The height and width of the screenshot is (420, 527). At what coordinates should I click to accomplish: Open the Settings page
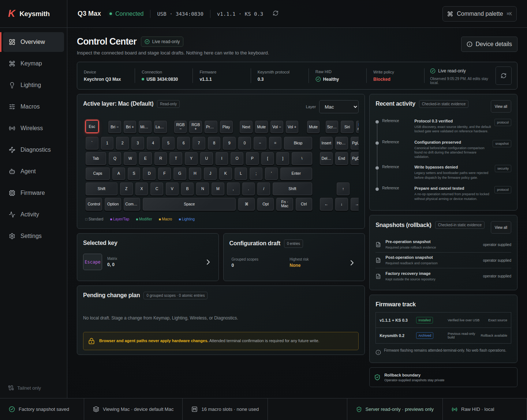(x=33, y=236)
